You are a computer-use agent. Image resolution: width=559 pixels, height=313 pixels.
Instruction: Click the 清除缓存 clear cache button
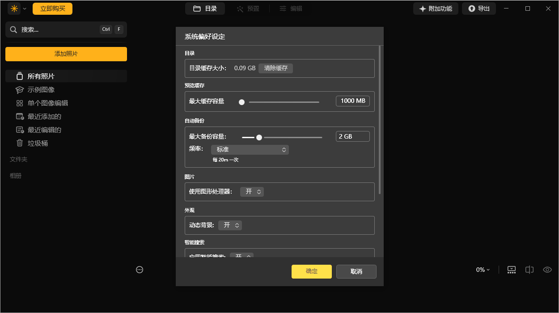coord(275,68)
